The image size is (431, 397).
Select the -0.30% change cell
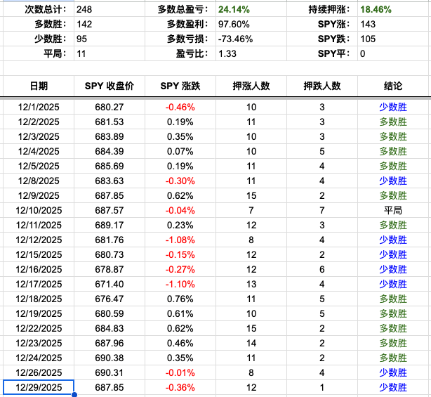coord(180,181)
